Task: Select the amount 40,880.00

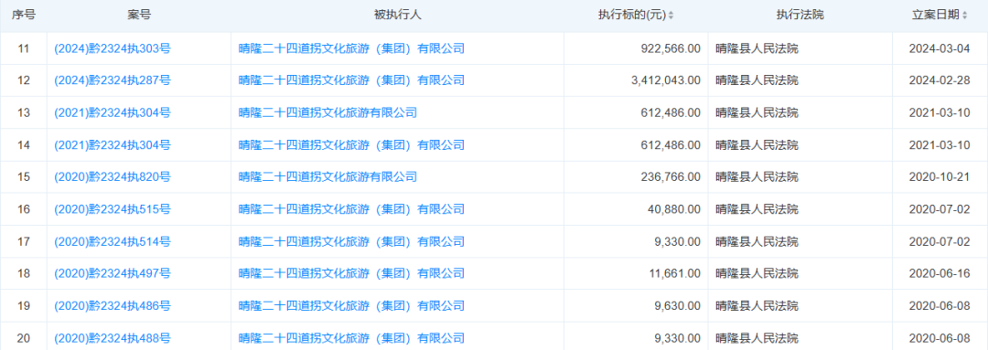Action: click(x=675, y=209)
